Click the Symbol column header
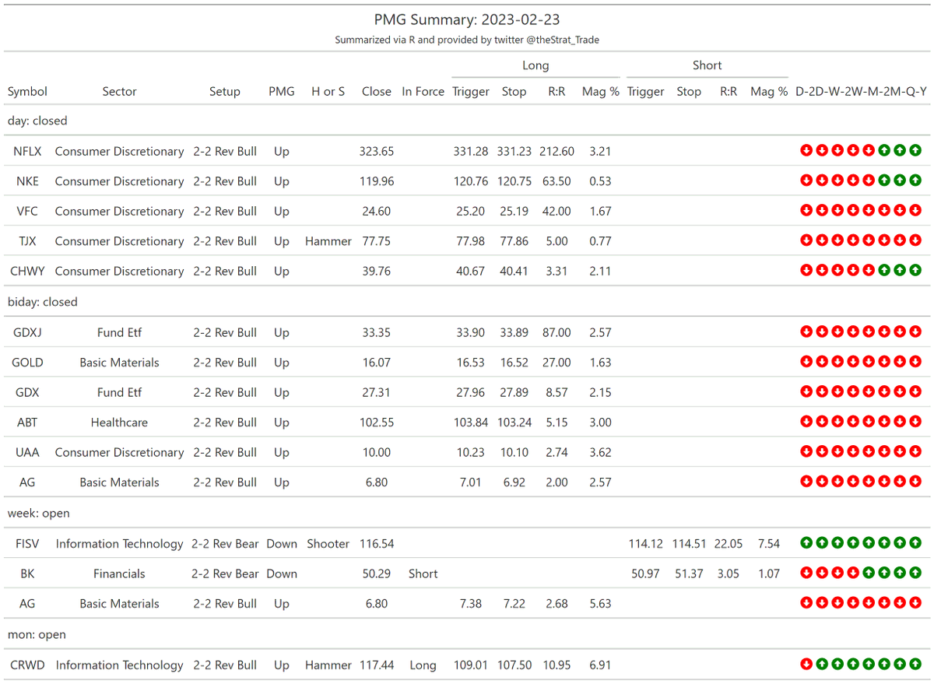 (27, 92)
